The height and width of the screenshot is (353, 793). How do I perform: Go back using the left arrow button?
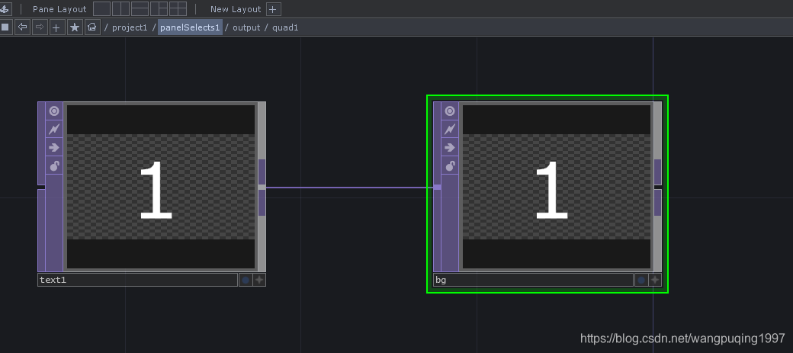coord(22,27)
